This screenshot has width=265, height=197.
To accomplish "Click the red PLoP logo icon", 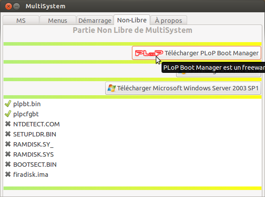I will [x=149, y=53].
